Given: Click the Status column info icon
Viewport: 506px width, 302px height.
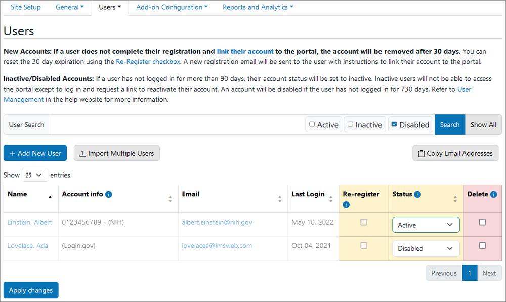Looking at the screenshot, I should (417, 194).
